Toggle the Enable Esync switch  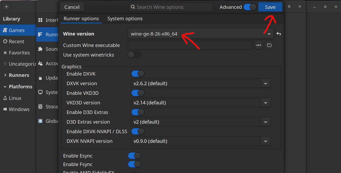click(134, 156)
